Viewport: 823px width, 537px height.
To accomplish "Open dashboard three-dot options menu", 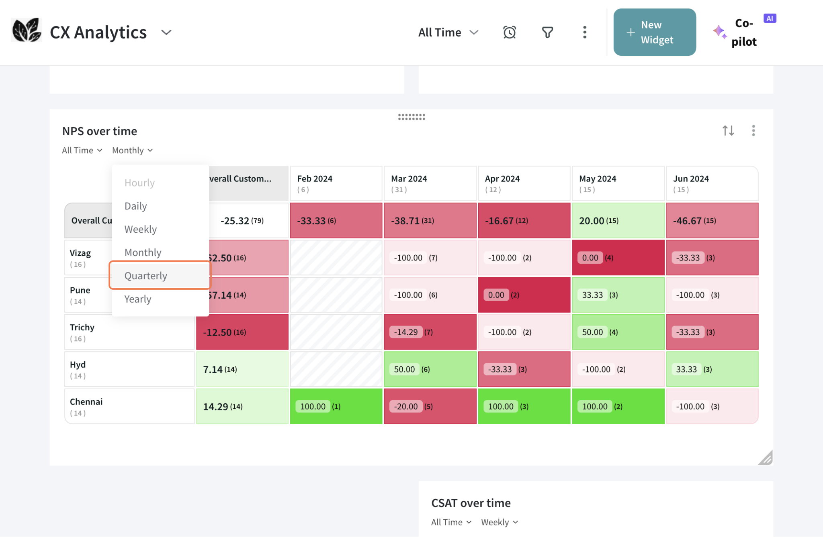I will [584, 32].
